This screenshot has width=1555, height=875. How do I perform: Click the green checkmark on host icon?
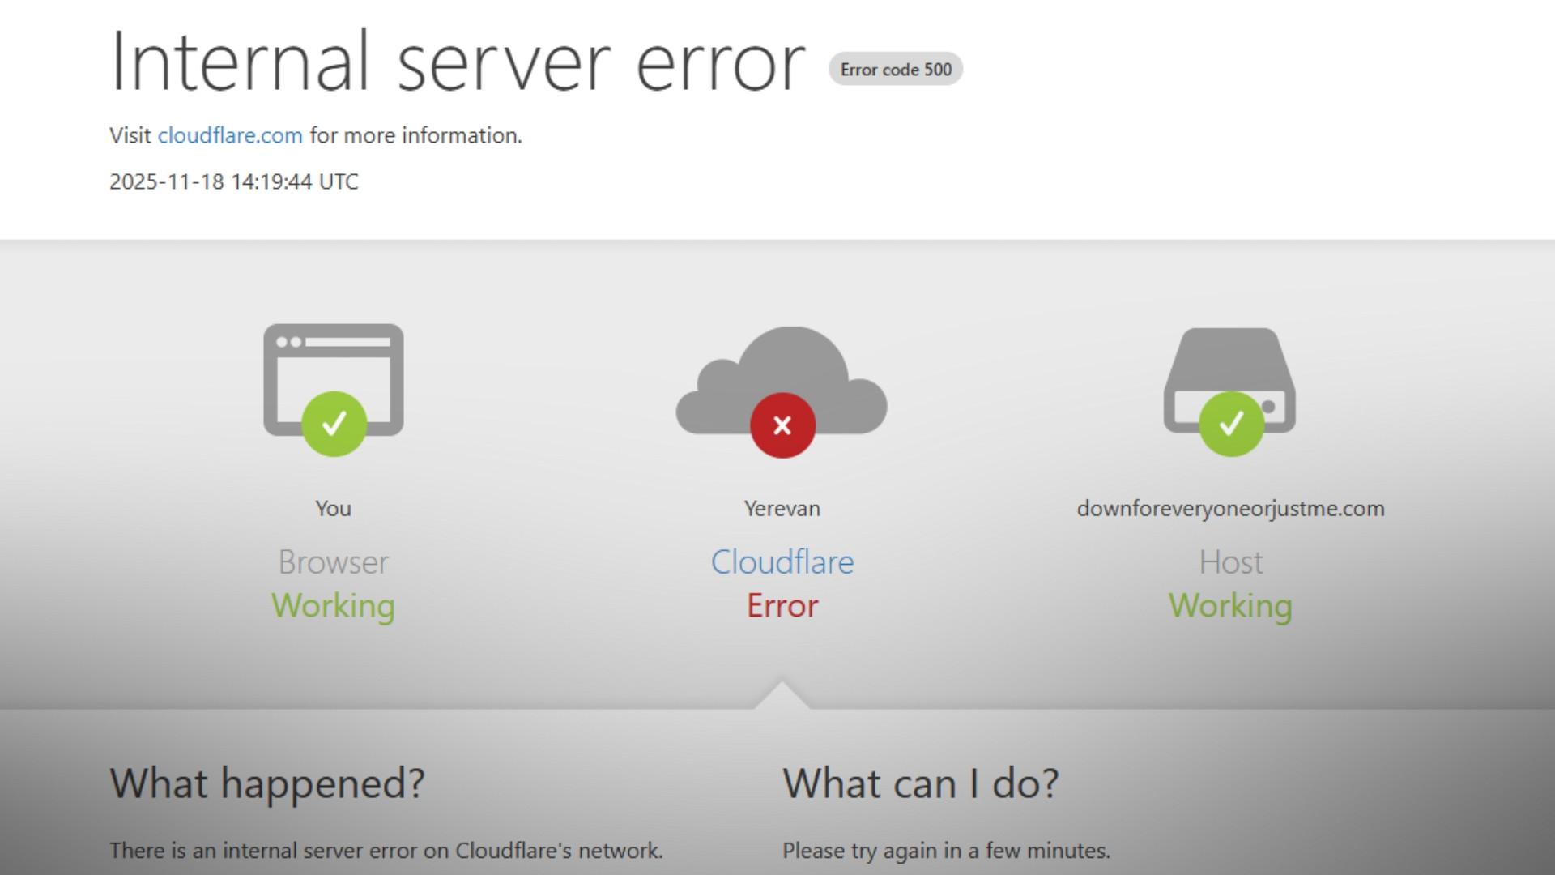[1231, 424]
